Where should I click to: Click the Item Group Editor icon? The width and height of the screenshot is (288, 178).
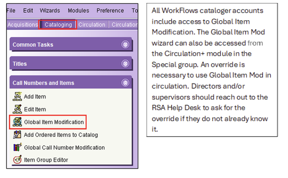[x=17, y=160]
